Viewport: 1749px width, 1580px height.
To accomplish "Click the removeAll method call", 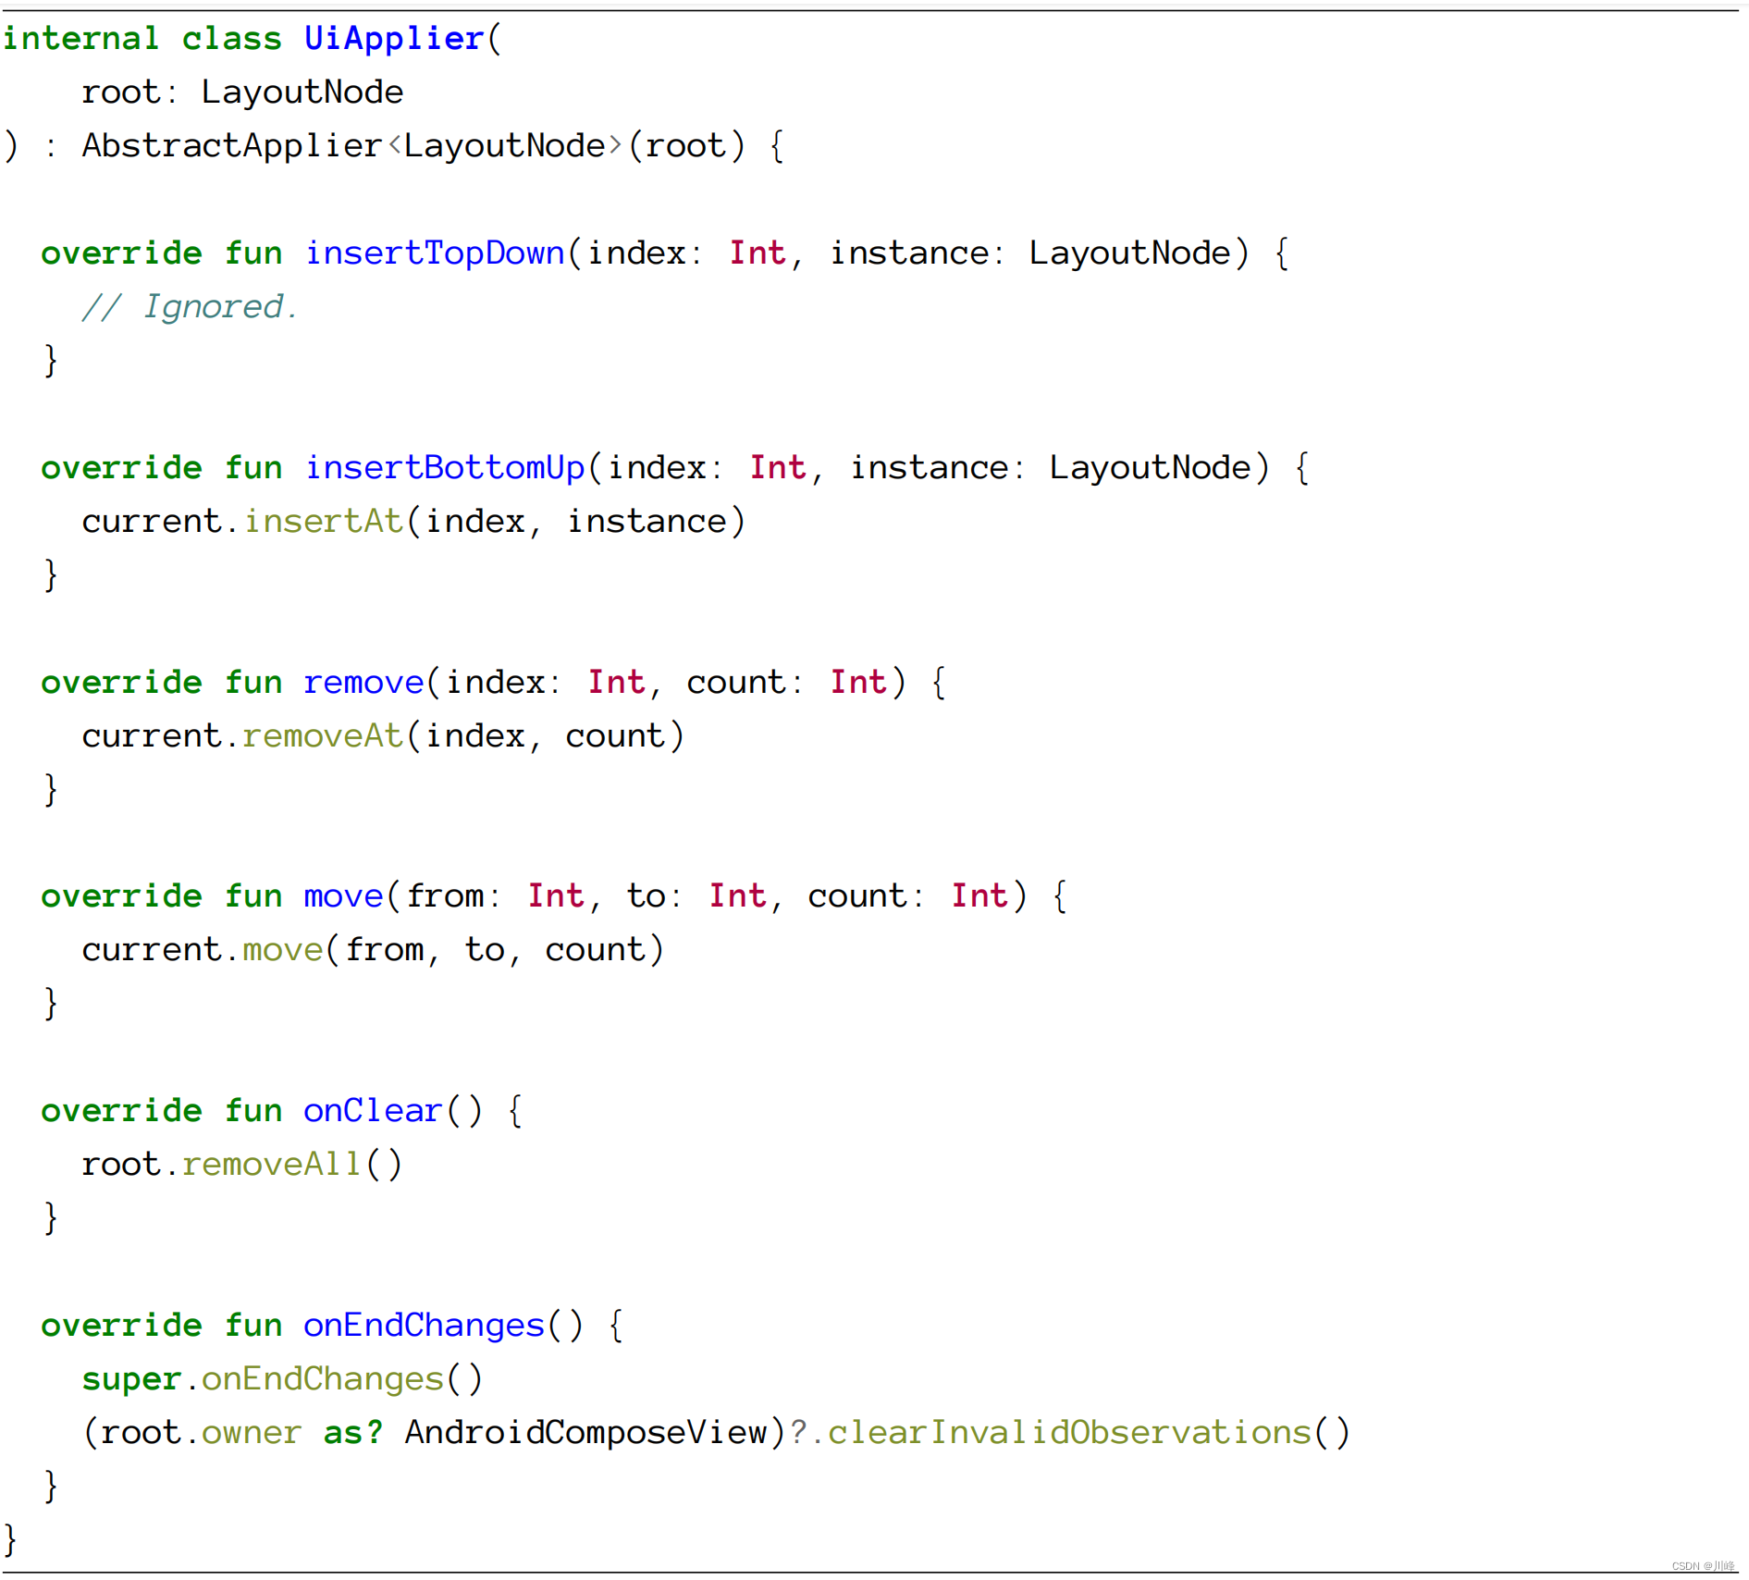I will tap(272, 1165).
